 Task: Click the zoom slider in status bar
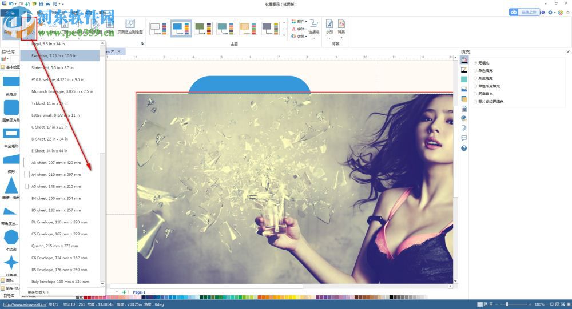click(x=507, y=304)
